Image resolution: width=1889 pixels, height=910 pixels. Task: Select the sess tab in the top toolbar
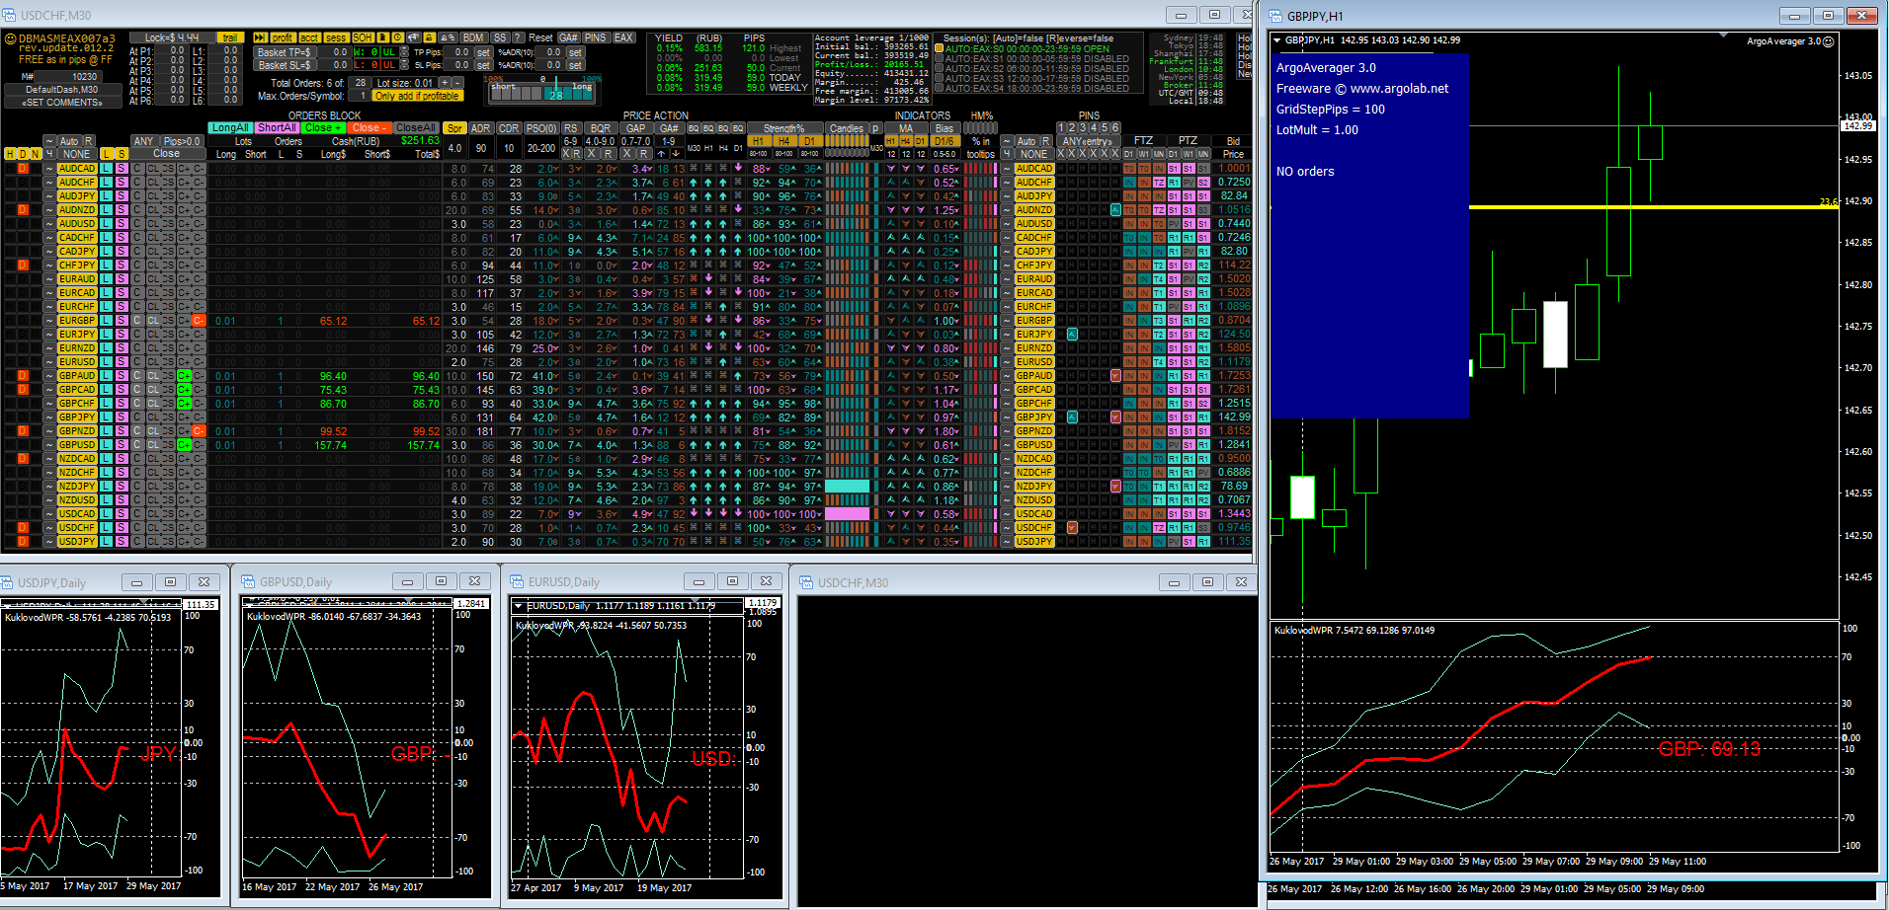pos(336,38)
